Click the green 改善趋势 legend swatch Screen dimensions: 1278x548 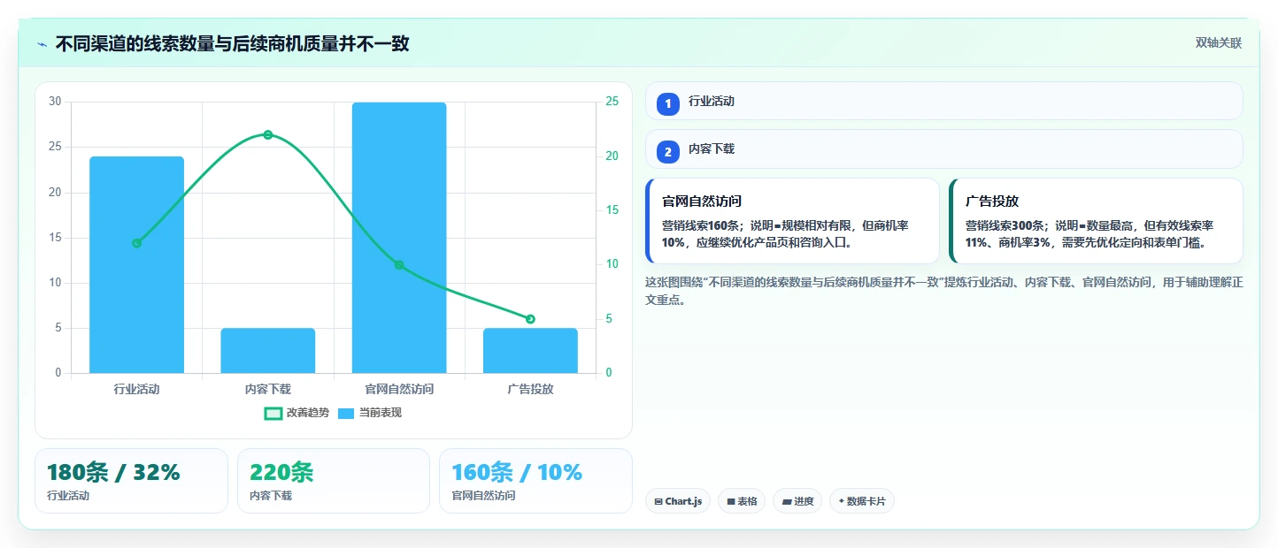(273, 413)
